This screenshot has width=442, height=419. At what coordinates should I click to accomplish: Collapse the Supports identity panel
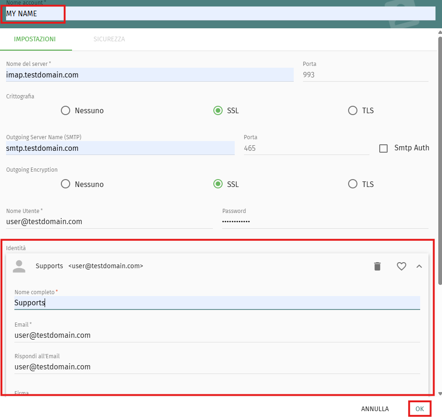pos(419,266)
